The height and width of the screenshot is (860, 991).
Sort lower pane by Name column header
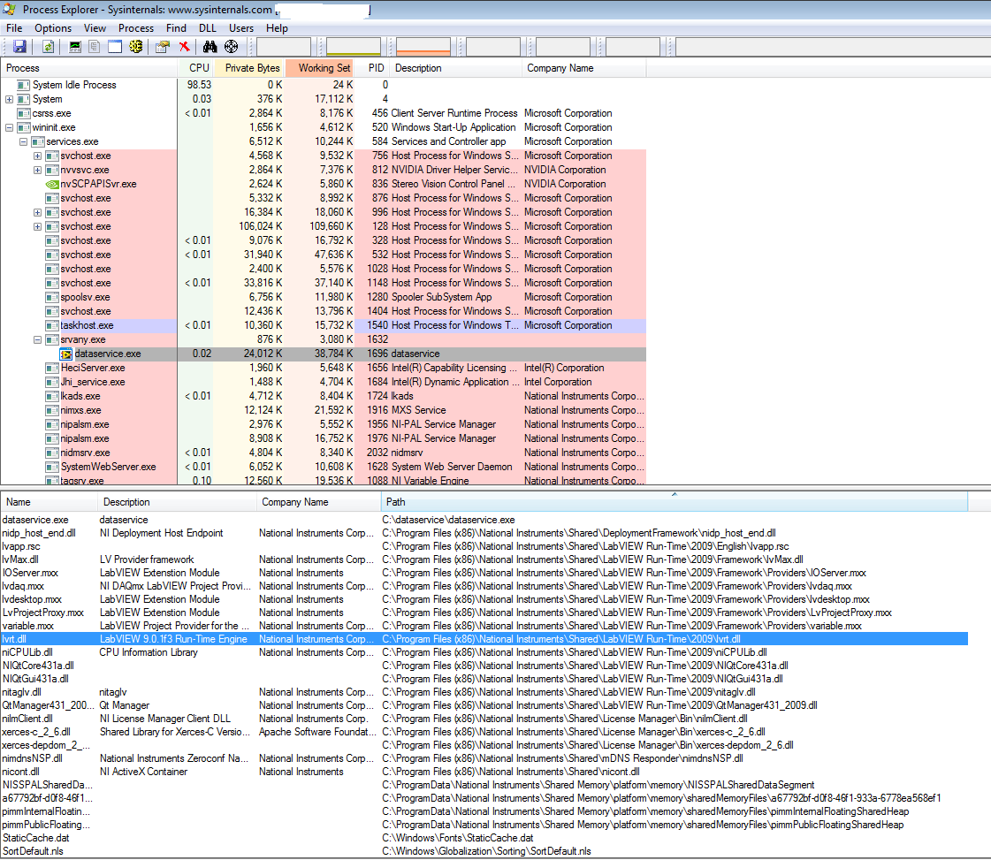click(50, 502)
